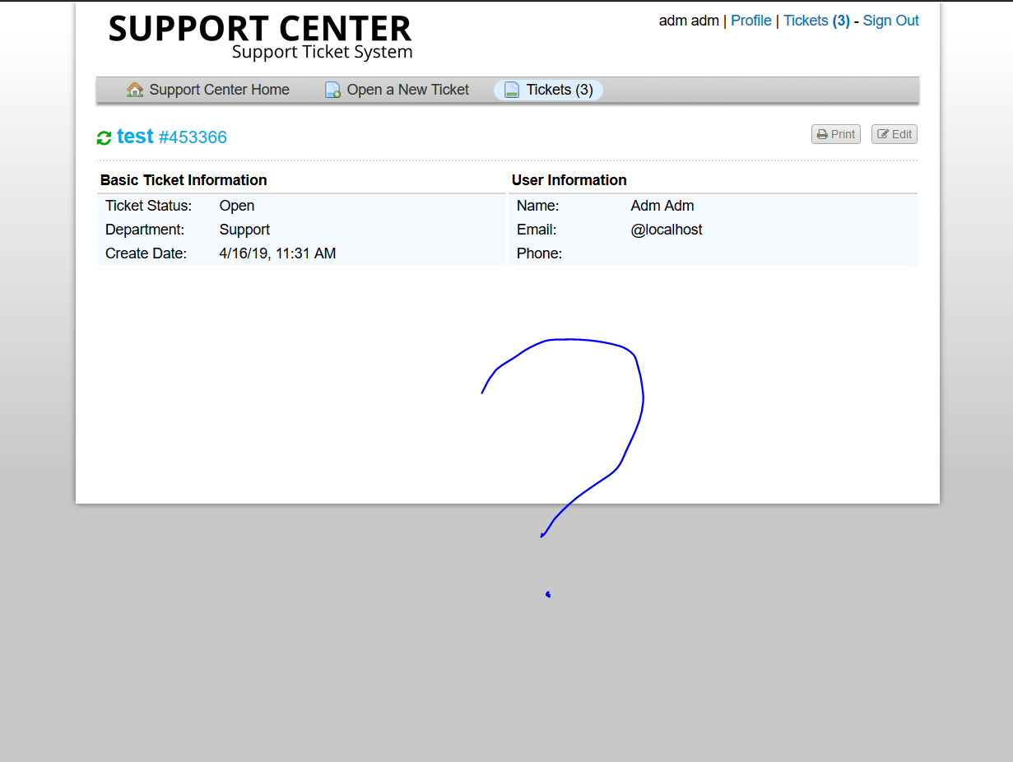
Task: Sign out of the support center
Action: [890, 21]
